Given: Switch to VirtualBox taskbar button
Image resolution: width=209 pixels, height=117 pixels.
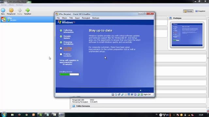Looking at the screenshot, I should pyautogui.click(x=61, y=115).
